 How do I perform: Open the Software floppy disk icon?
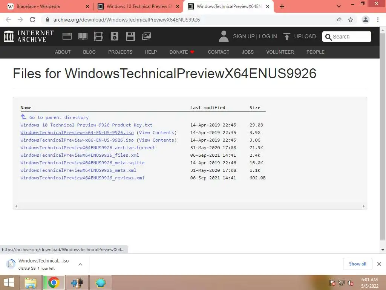[x=130, y=36]
